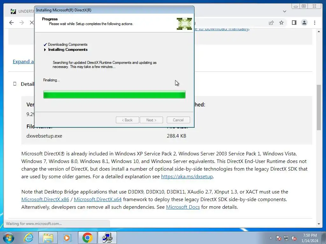326x244 pixels.
Task: Click the Installing Microsoft(R) DirectX(R) title bar
Action: coord(114,10)
